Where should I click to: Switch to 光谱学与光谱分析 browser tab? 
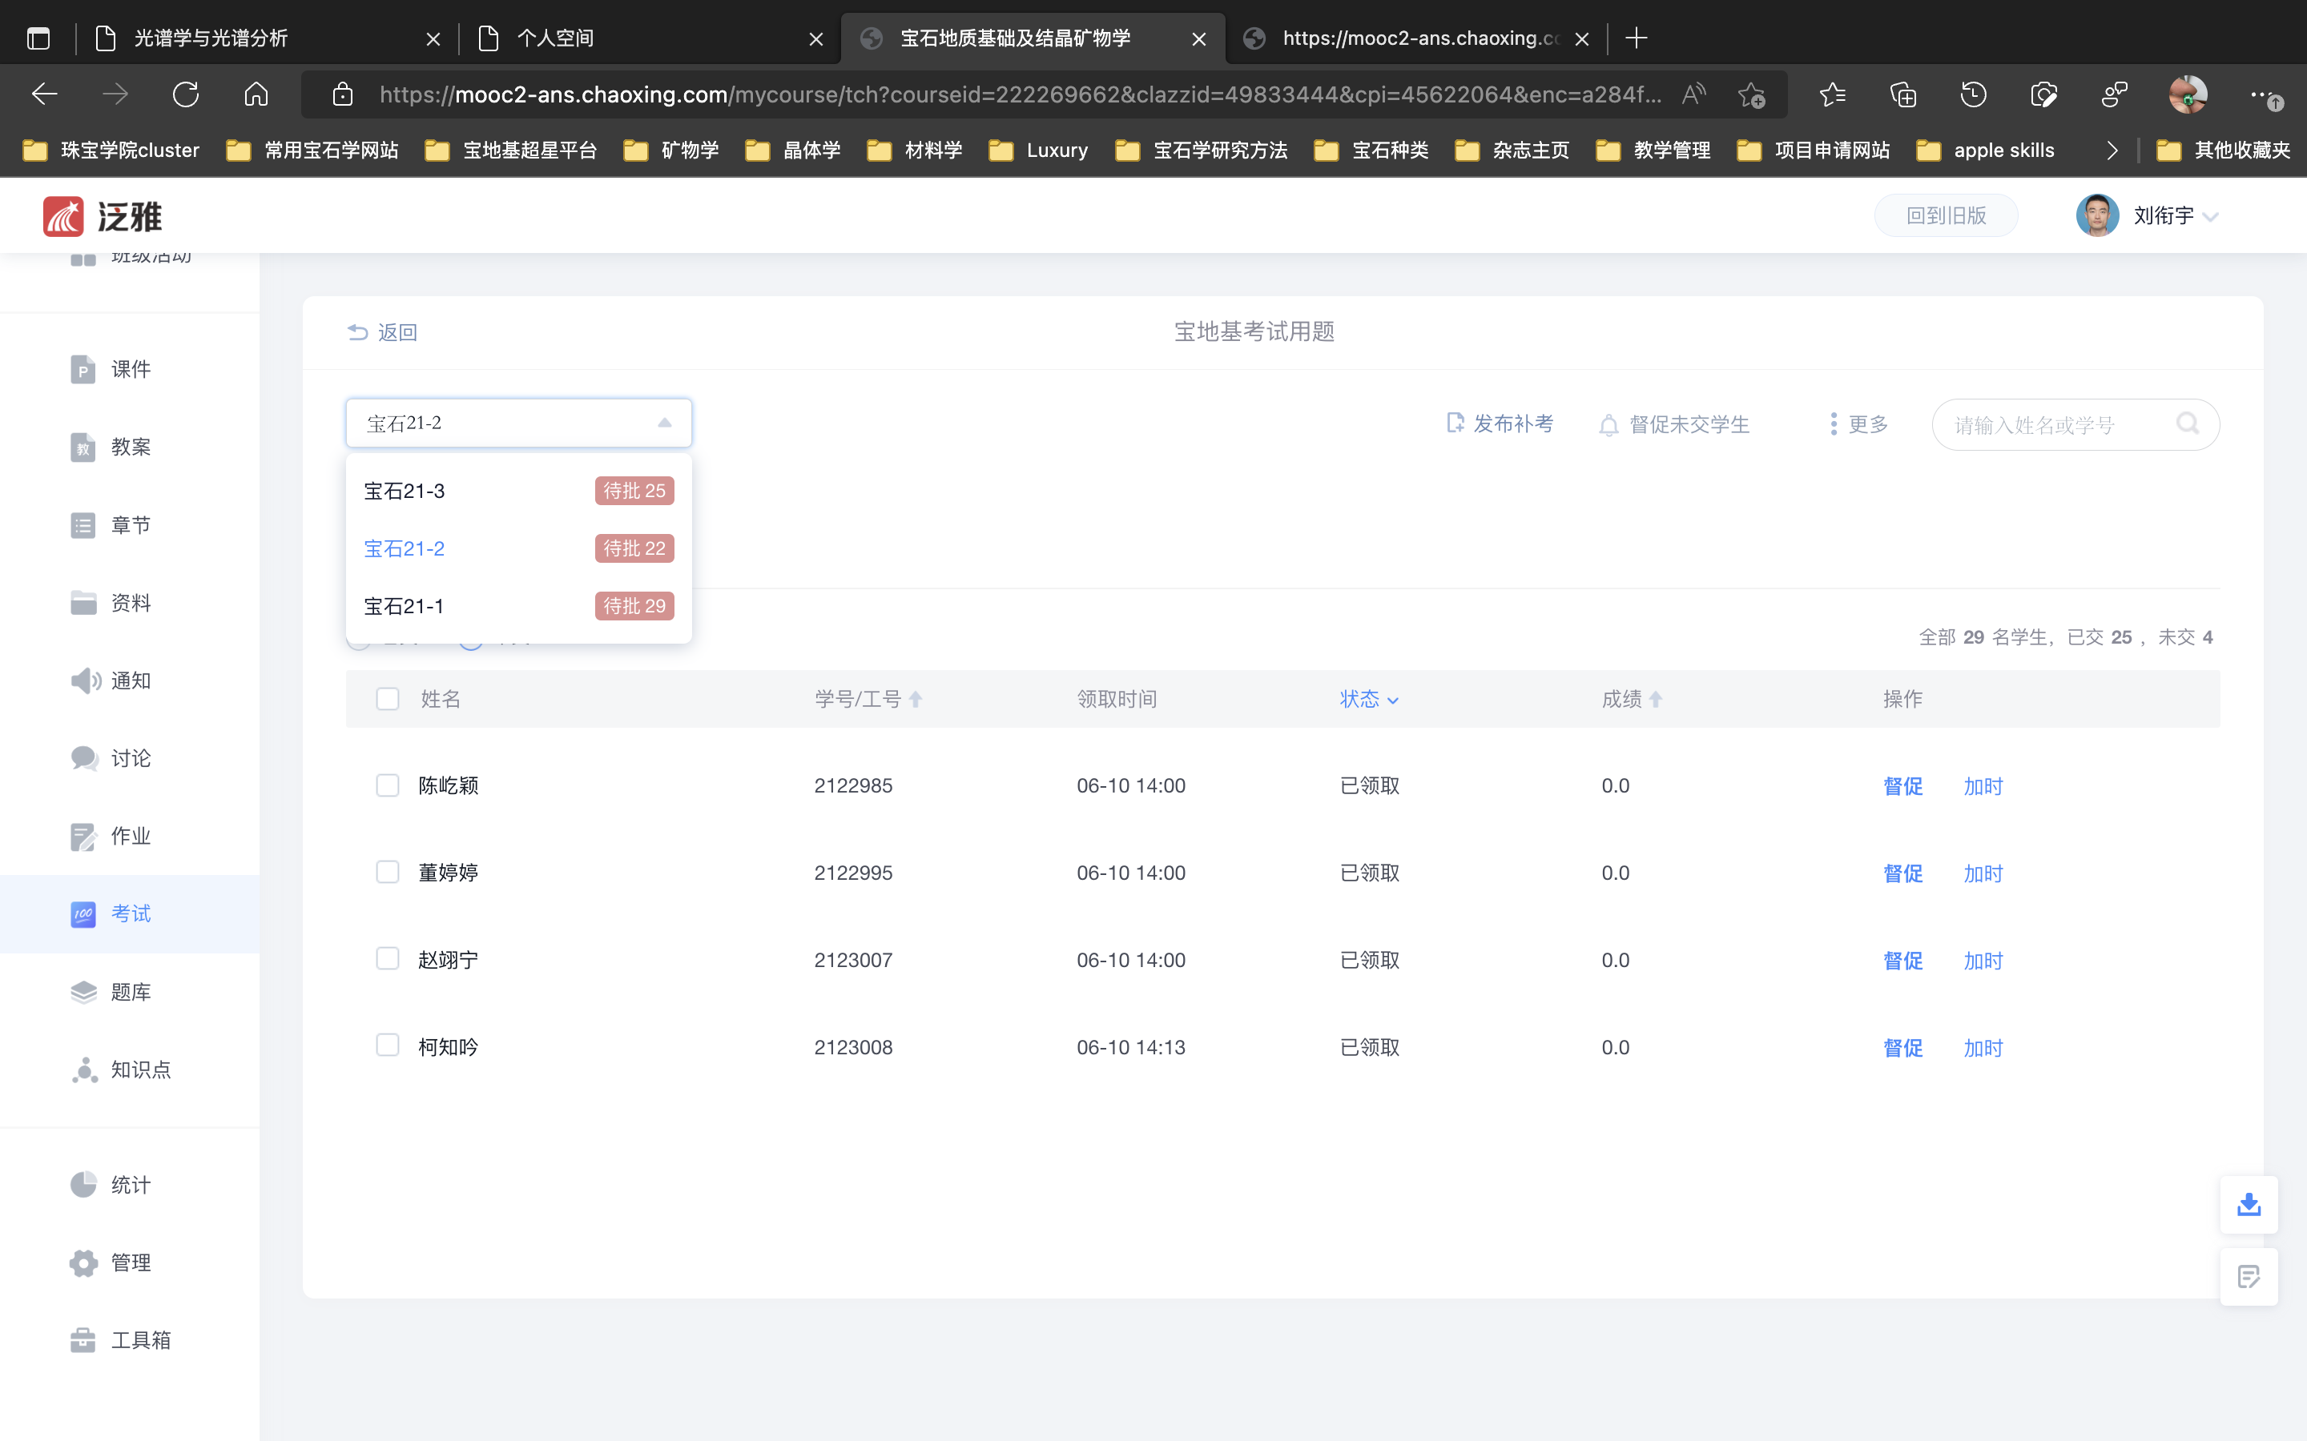[211, 38]
